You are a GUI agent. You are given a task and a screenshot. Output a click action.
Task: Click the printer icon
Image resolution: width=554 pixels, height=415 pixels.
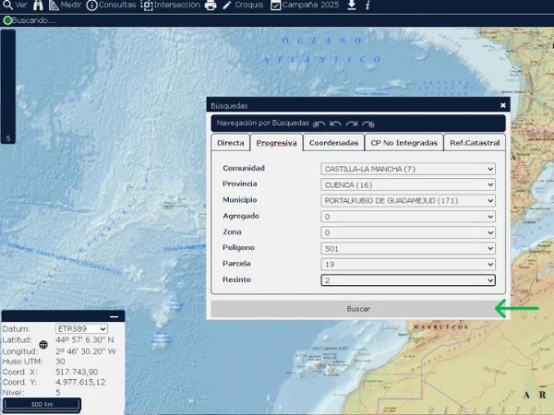click(x=211, y=6)
